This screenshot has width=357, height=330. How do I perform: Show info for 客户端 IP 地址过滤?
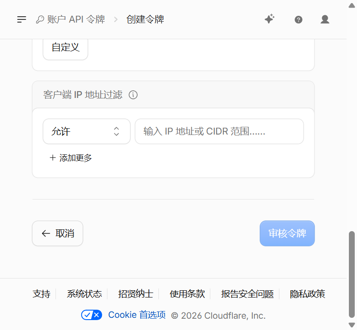tap(133, 95)
